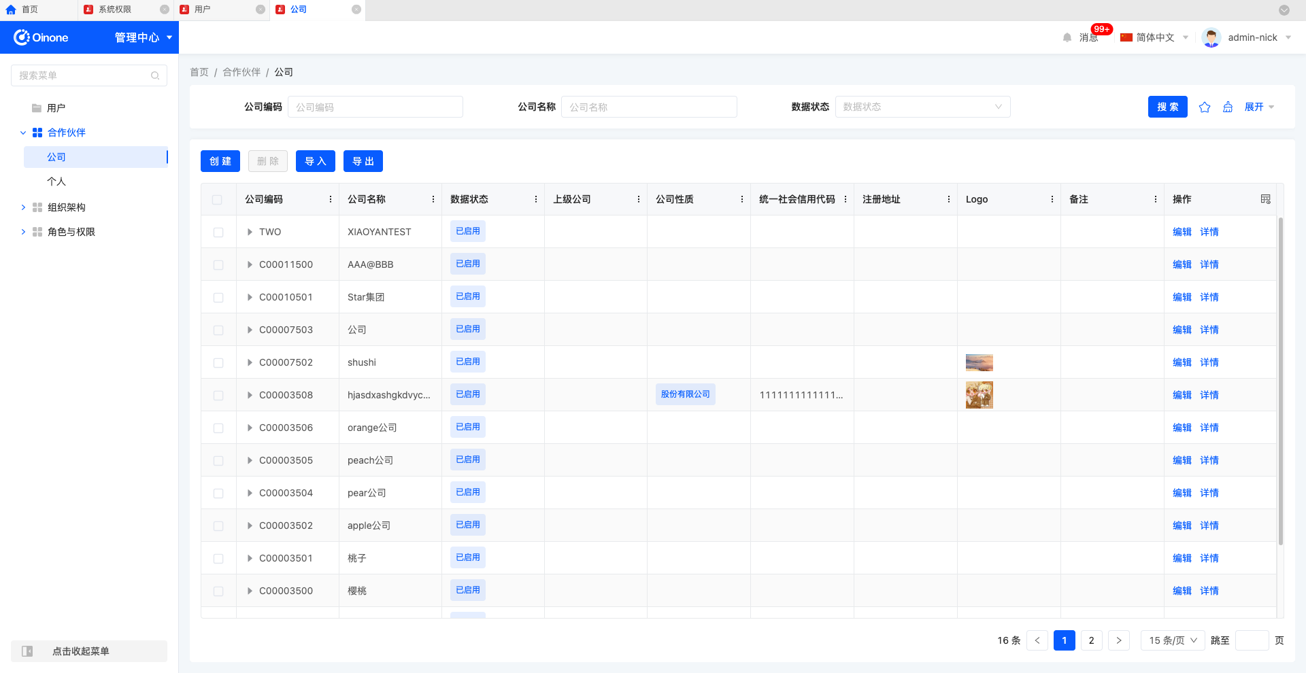Click the 公司名称 search input
The image size is (1306, 673).
coord(649,107)
